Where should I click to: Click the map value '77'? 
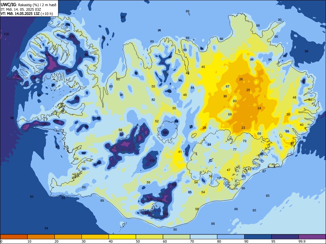(235, 149)
